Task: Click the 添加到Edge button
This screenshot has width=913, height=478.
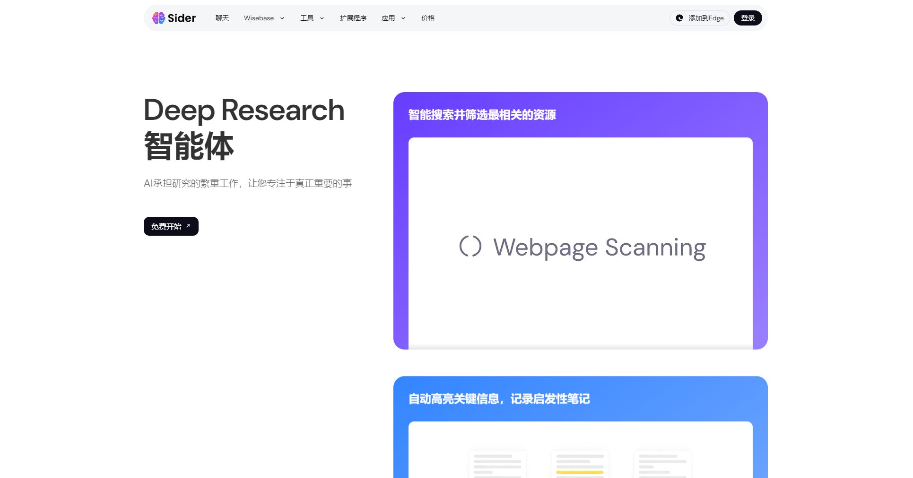Action: 700,17
